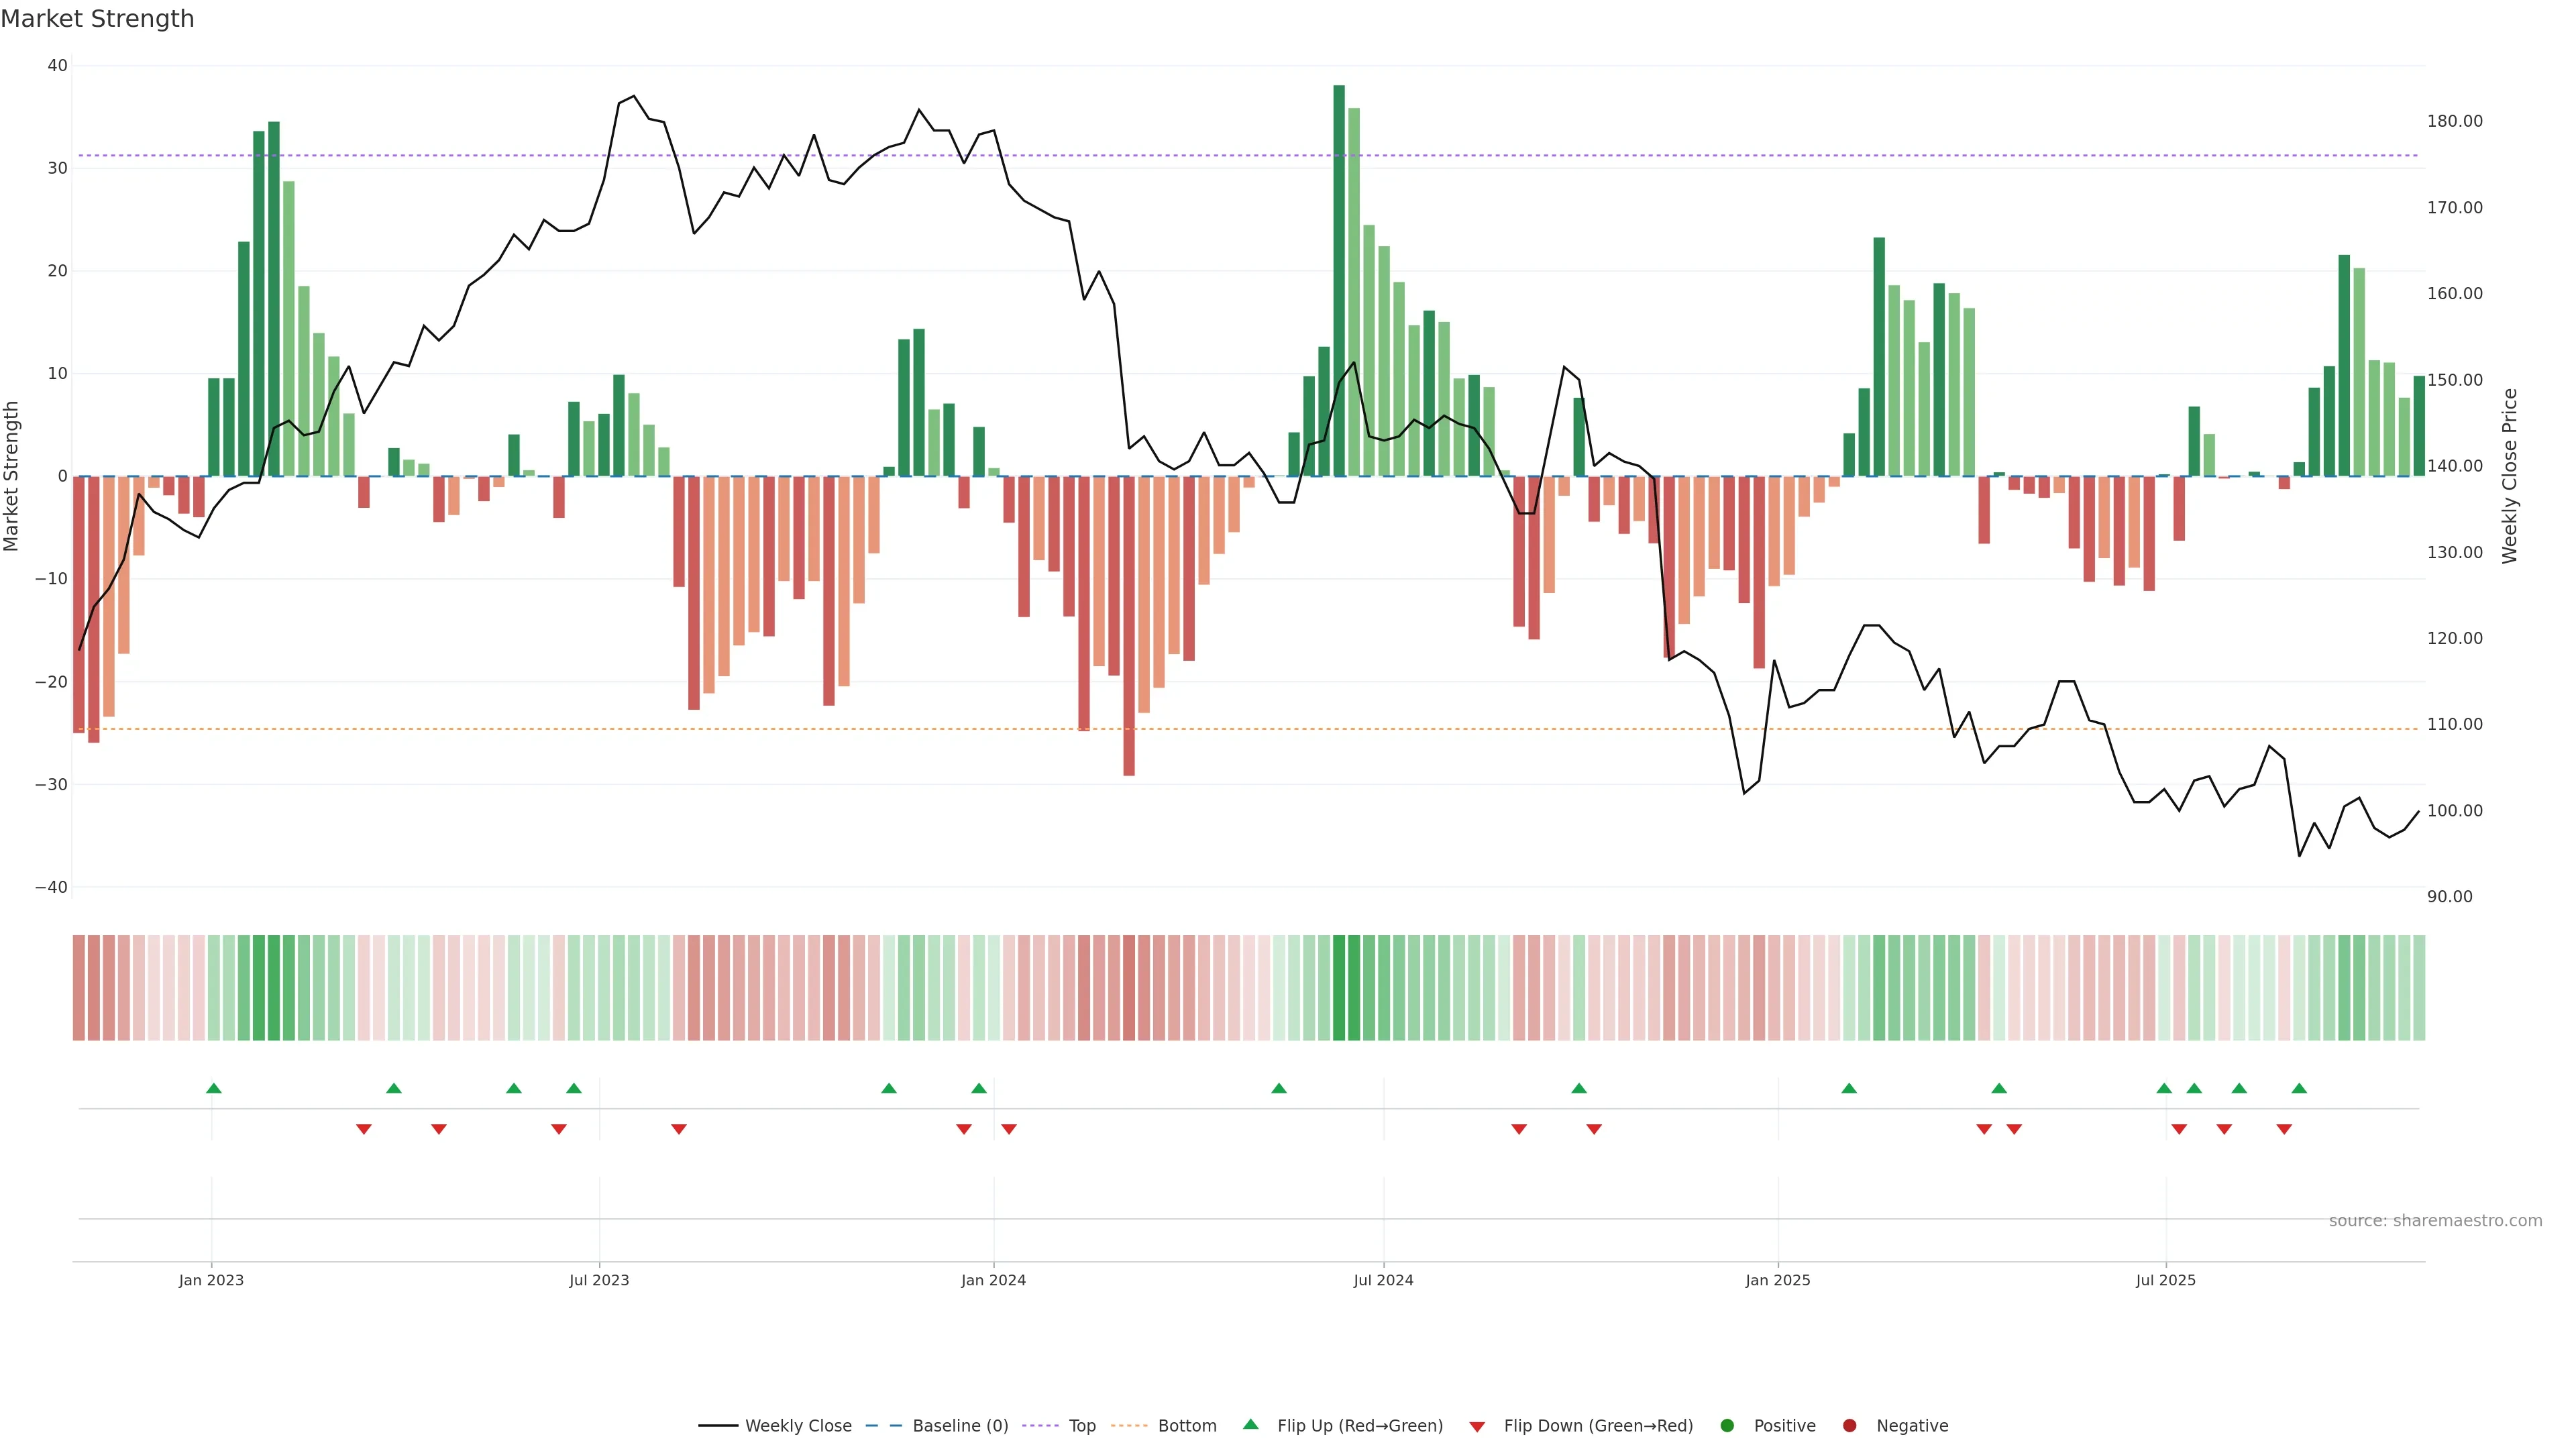This screenshot has width=2576, height=1449.
Task: Click the Flip Down red triangle legend icon
Action: 1477,1427
